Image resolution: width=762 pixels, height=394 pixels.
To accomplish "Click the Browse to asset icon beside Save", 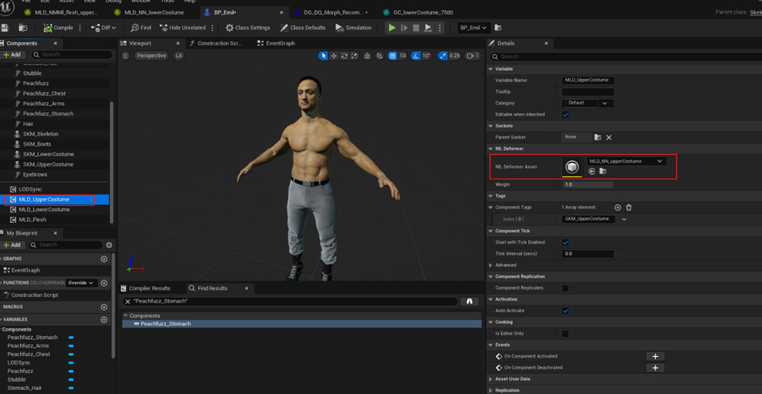I will coord(22,28).
